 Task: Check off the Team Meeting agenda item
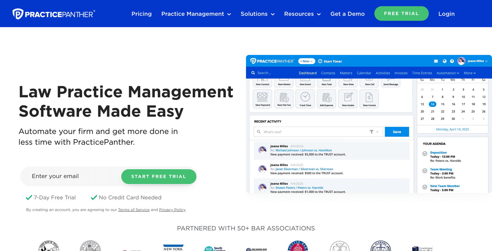(425, 171)
